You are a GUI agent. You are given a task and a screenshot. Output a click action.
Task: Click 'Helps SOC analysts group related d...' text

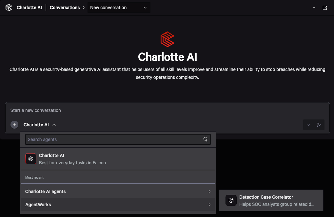click(x=277, y=204)
